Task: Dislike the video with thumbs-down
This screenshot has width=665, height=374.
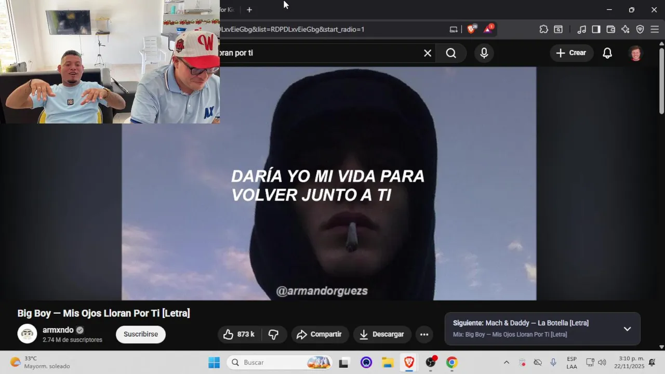Action: pos(274,335)
